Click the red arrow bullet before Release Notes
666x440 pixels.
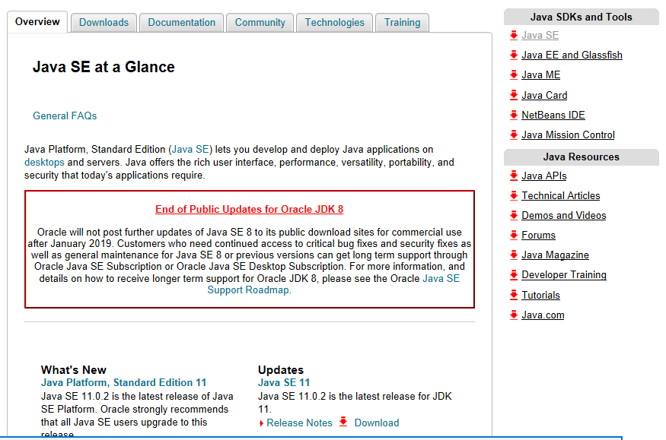click(x=261, y=423)
